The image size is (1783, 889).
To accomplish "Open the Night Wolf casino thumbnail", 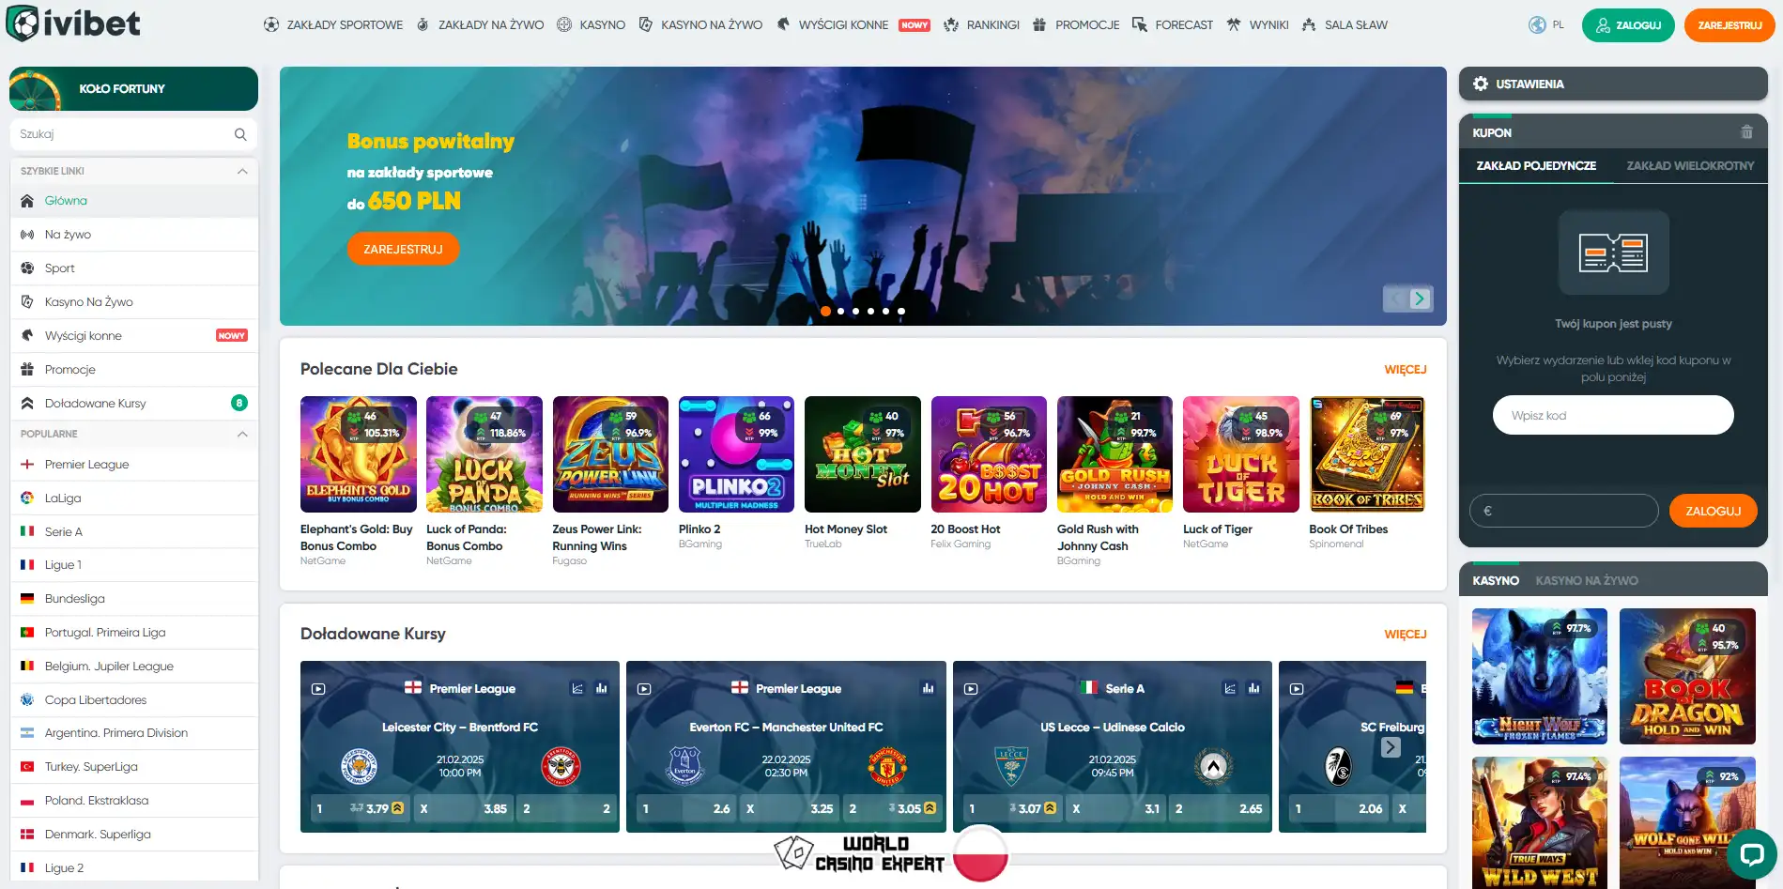I will pyautogui.click(x=1540, y=676).
